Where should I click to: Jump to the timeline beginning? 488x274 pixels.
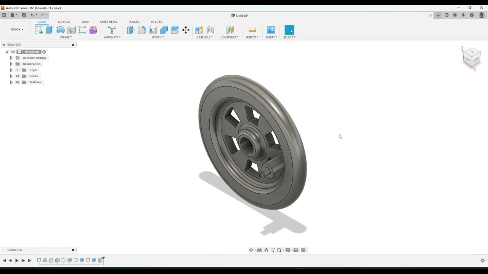(x=4, y=261)
